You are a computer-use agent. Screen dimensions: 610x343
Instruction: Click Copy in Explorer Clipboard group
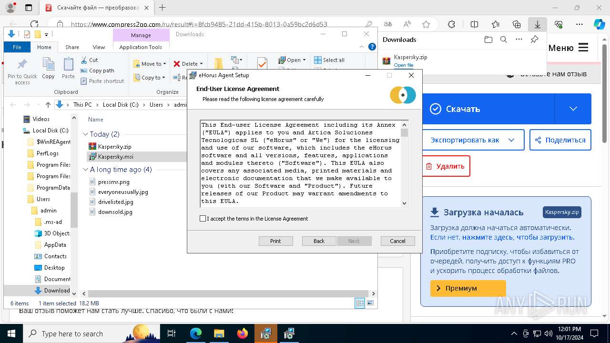(x=48, y=68)
